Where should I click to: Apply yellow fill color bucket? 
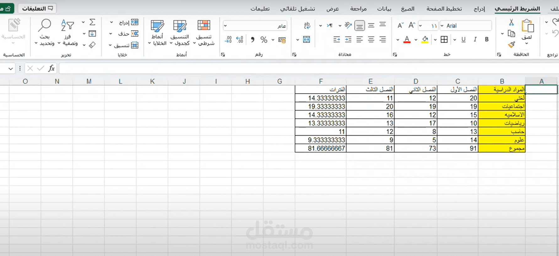[x=425, y=39]
